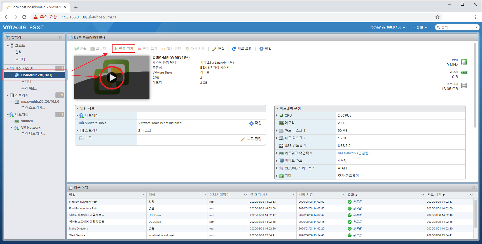Image resolution: width=482 pixels, height=244 pixels.
Task: Minimize the 최근 작업 panel icon
Action: pyautogui.click(x=473, y=188)
